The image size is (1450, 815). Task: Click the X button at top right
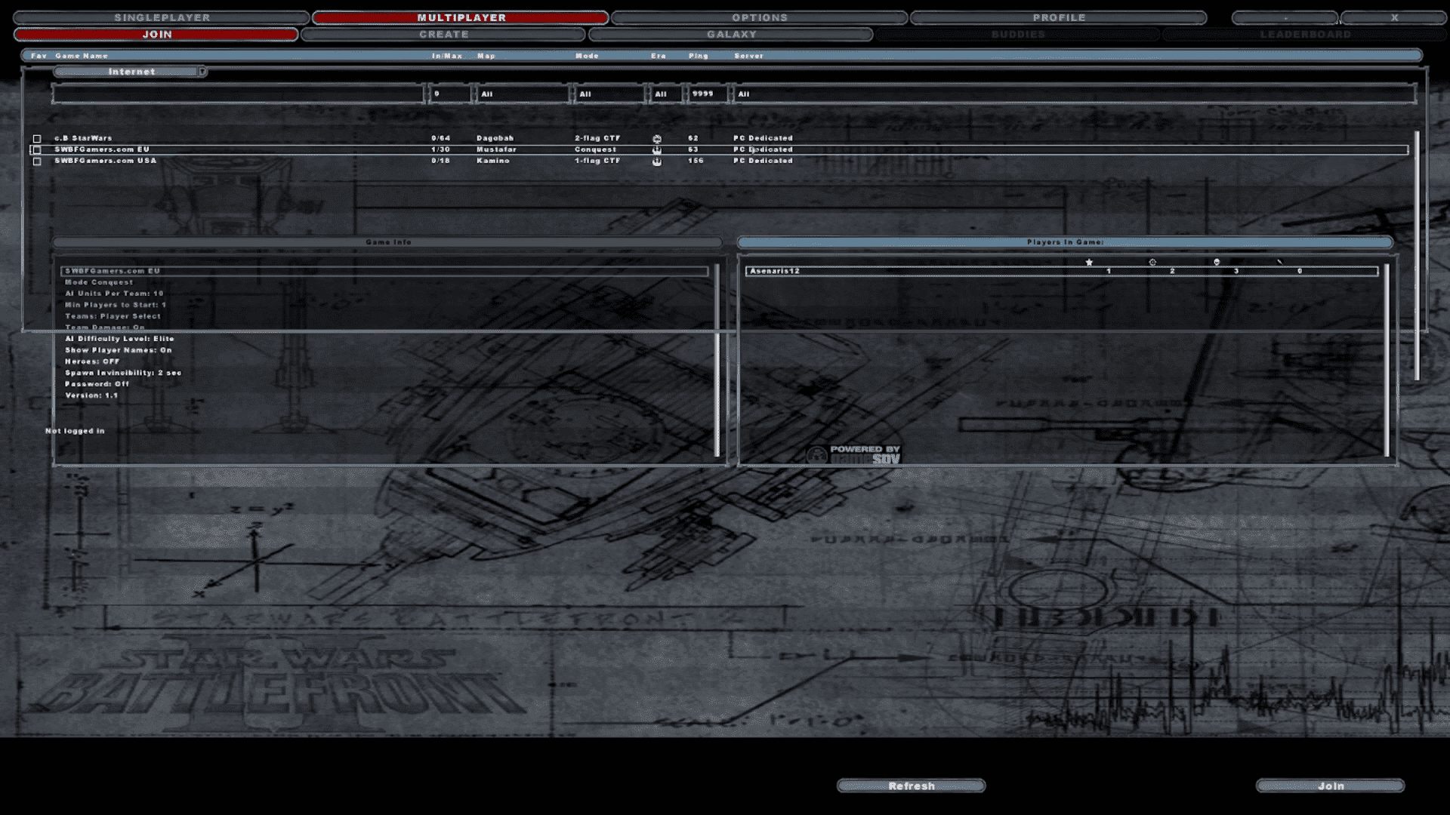click(1394, 17)
